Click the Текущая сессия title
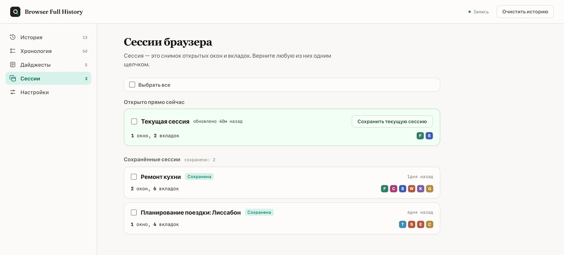Viewport: 564px width, 255px height. click(x=165, y=121)
